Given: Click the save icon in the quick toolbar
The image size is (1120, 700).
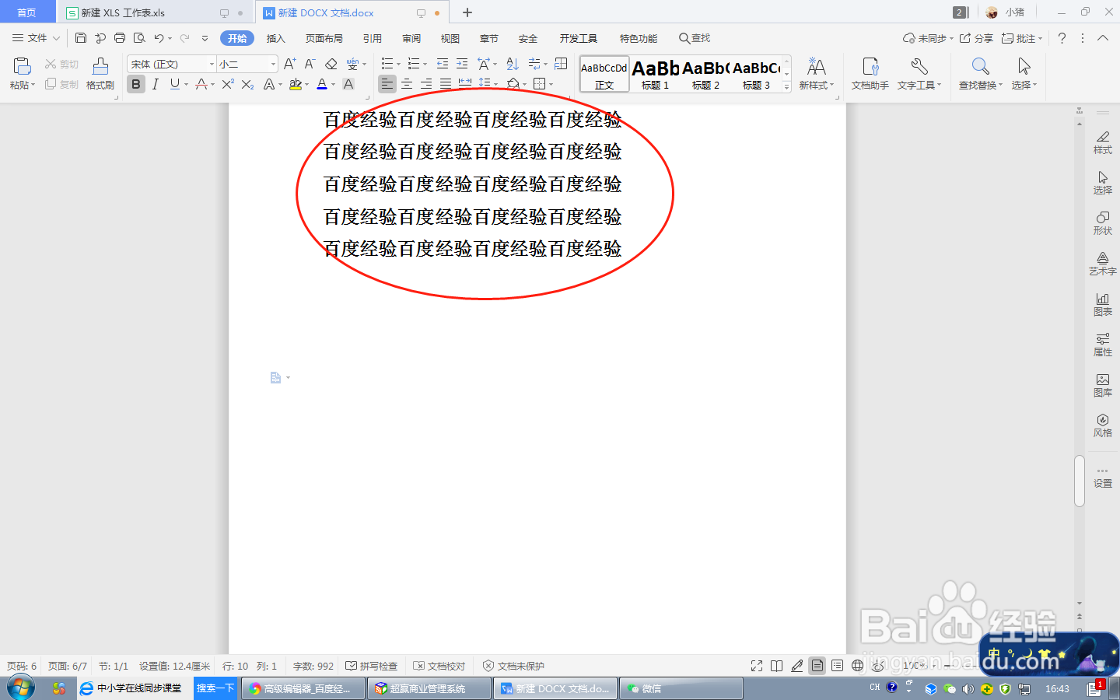Looking at the screenshot, I should (x=81, y=38).
